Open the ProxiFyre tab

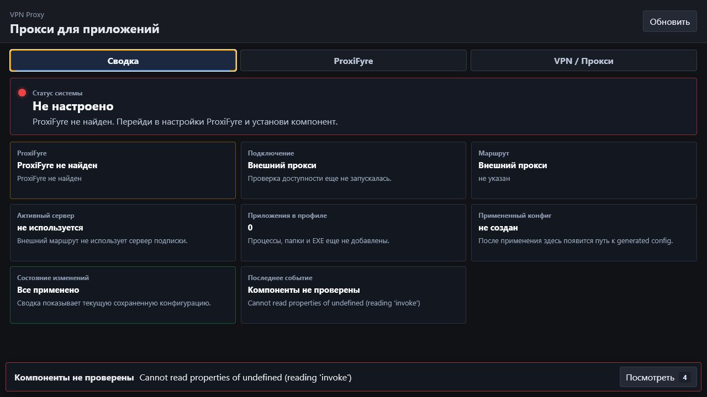pyautogui.click(x=353, y=61)
